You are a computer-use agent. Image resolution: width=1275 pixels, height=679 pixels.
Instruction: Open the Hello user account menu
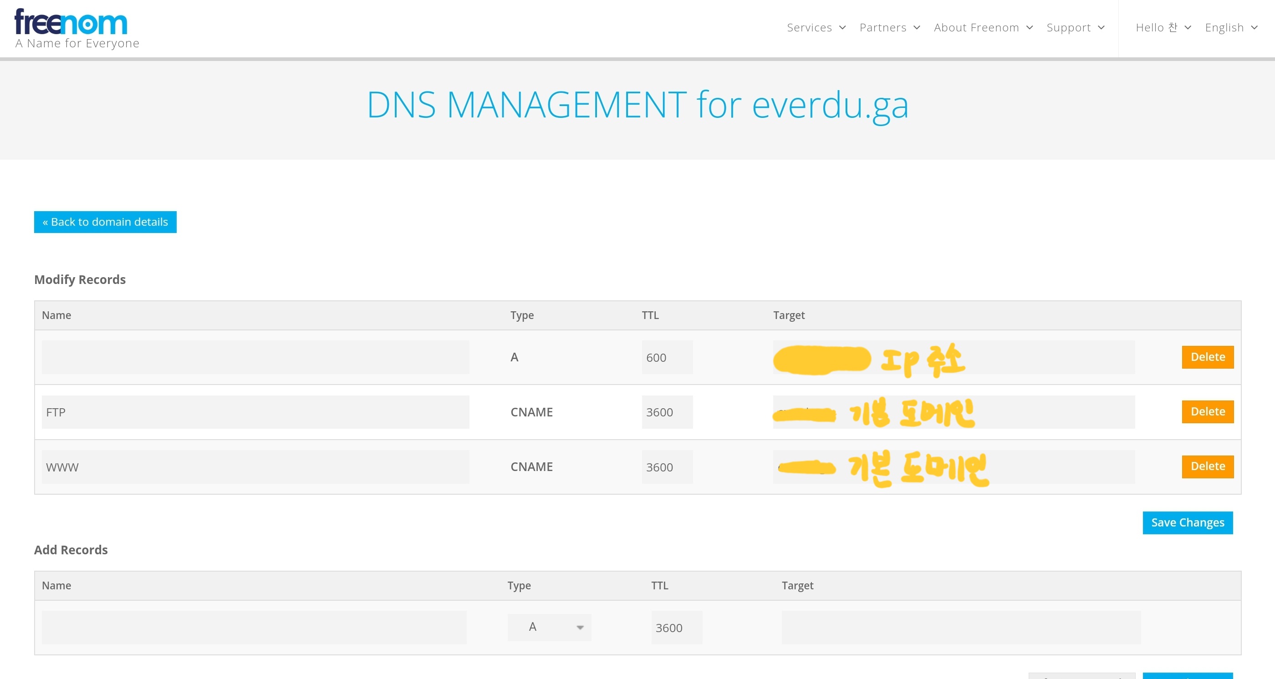coord(1163,28)
